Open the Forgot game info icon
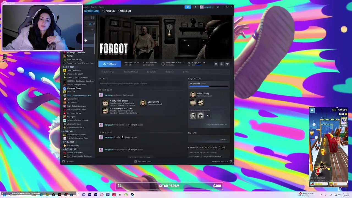 coord(222,64)
